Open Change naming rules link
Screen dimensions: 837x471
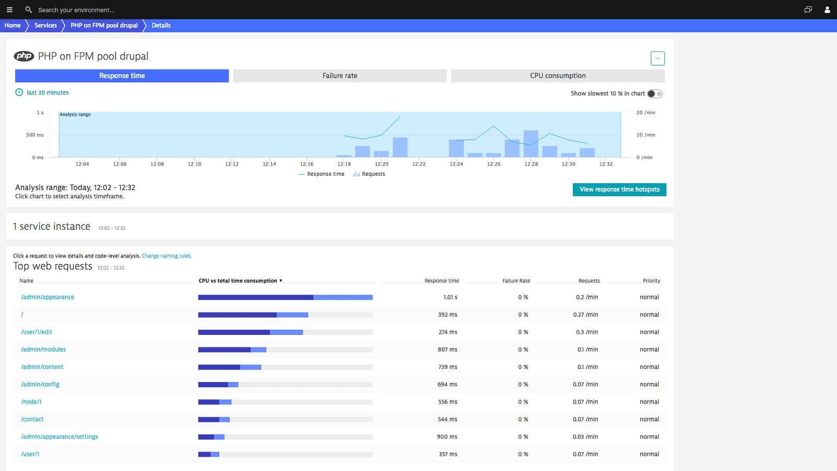click(167, 256)
